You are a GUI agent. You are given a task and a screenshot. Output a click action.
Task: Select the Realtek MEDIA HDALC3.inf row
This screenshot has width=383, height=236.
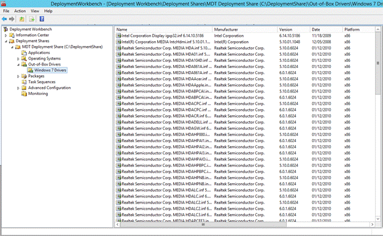pos(245,215)
